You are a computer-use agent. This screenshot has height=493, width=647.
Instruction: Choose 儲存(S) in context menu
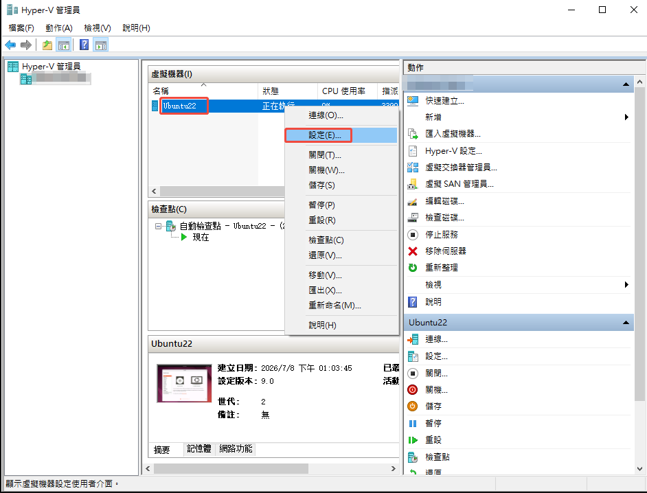point(341,185)
